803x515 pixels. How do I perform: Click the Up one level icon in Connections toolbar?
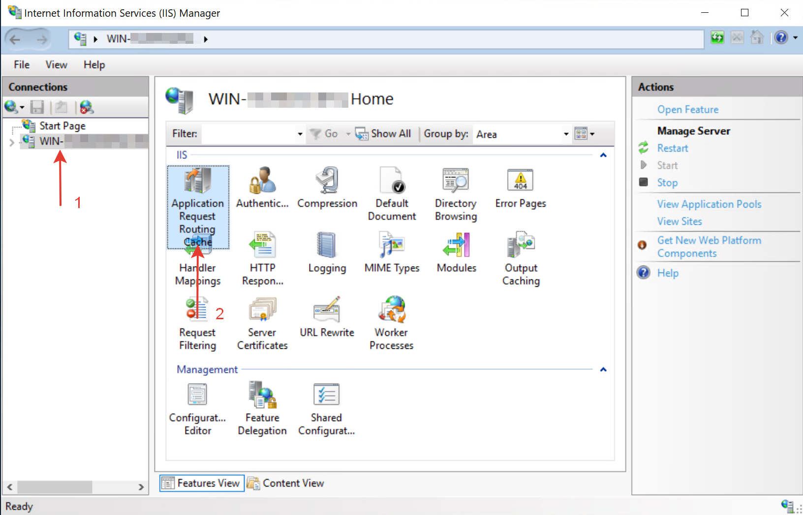(61, 107)
